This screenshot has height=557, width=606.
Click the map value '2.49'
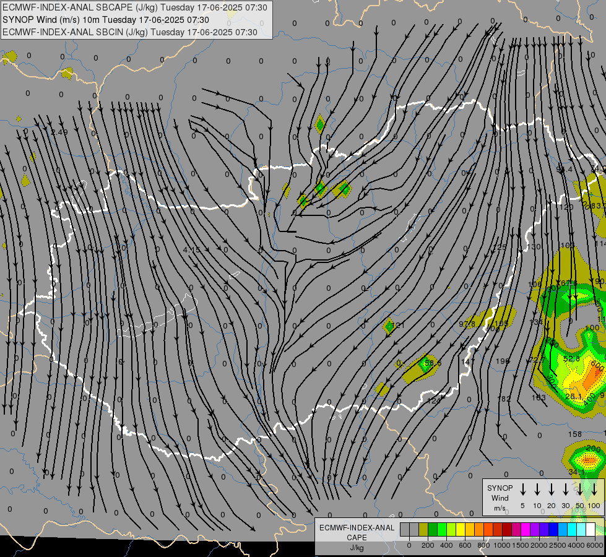click(x=59, y=132)
